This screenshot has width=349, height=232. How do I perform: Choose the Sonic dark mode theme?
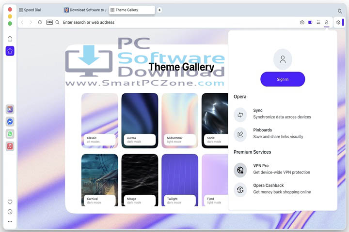point(215,120)
